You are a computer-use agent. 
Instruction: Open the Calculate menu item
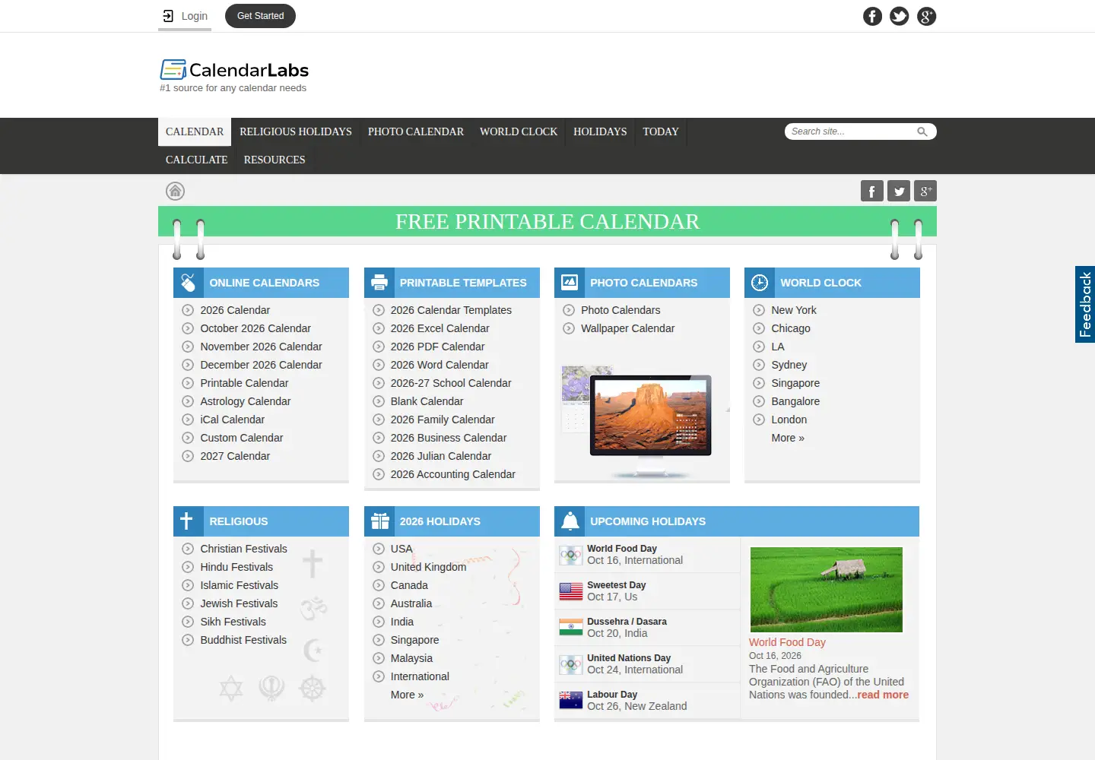pos(197,160)
